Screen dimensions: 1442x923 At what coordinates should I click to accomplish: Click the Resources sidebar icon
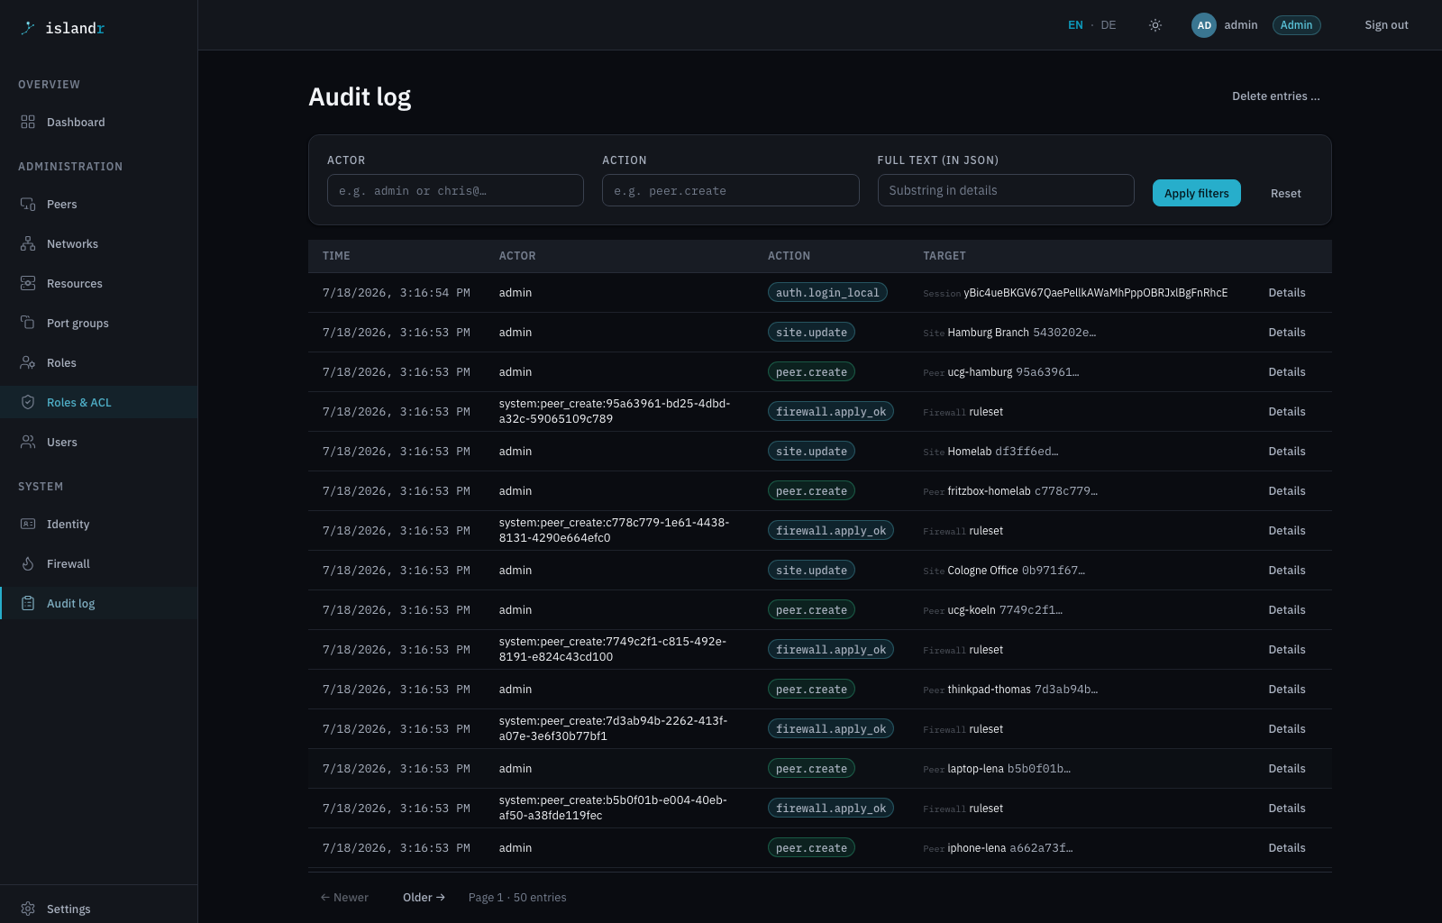(28, 283)
